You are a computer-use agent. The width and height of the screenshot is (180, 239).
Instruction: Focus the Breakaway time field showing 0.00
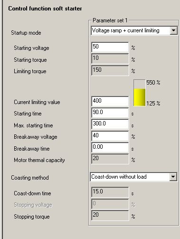coord(110,147)
